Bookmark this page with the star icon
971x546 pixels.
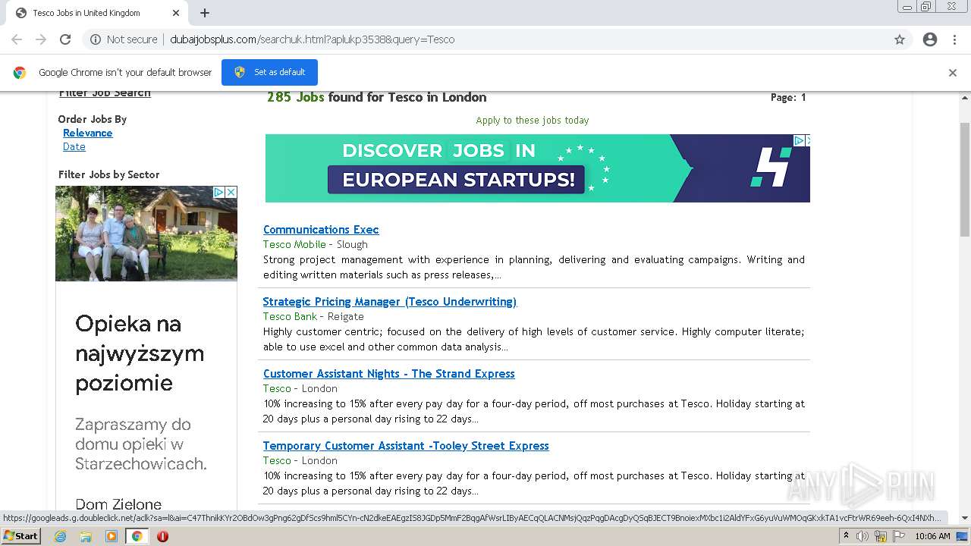[x=900, y=39]
